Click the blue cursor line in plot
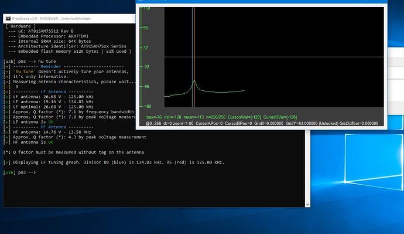404x234 pixels. [x=192, y=57]
